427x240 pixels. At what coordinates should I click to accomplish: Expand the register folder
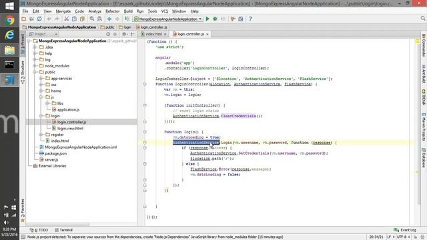(41, 135)
